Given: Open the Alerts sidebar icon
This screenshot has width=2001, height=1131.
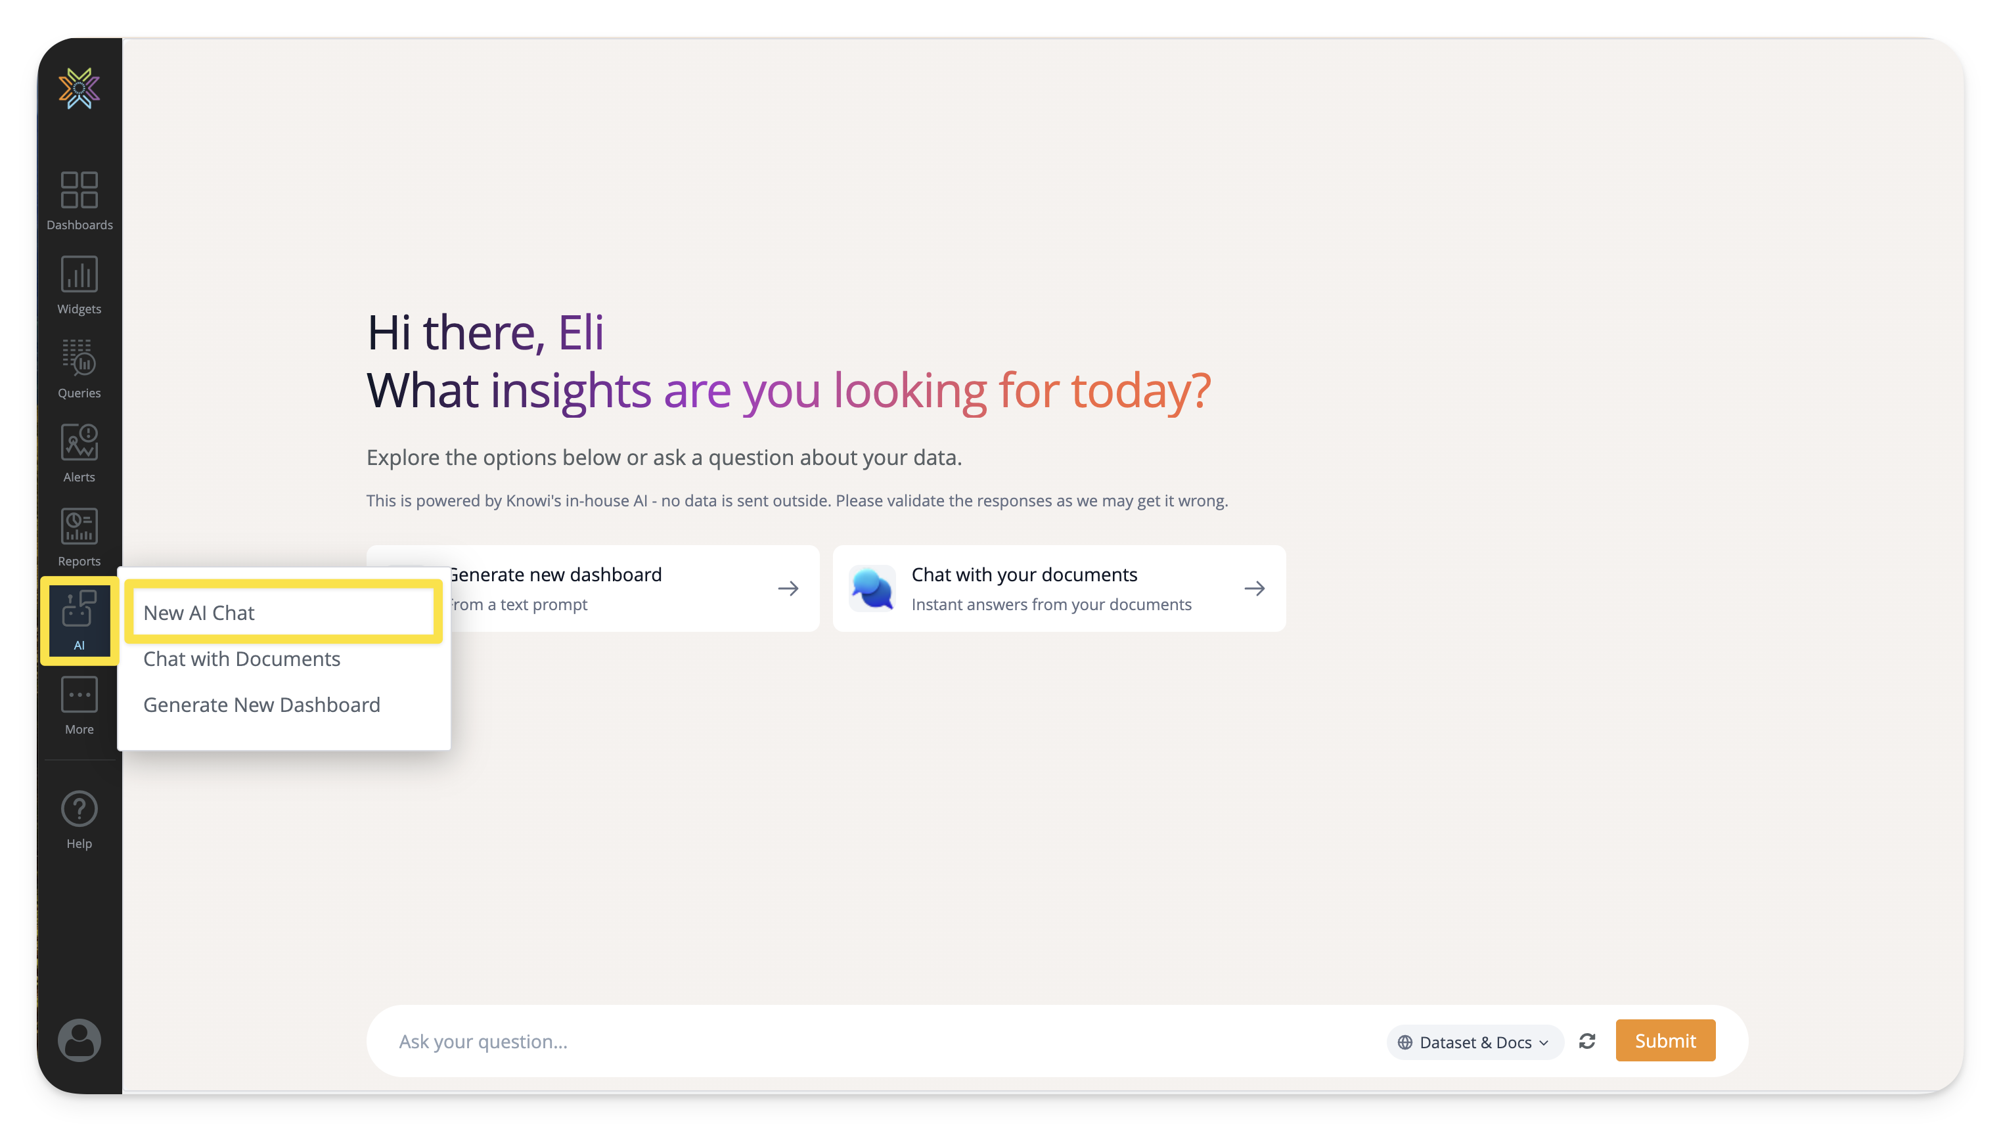Looking at the screenshot, I should tap(79, 453).
